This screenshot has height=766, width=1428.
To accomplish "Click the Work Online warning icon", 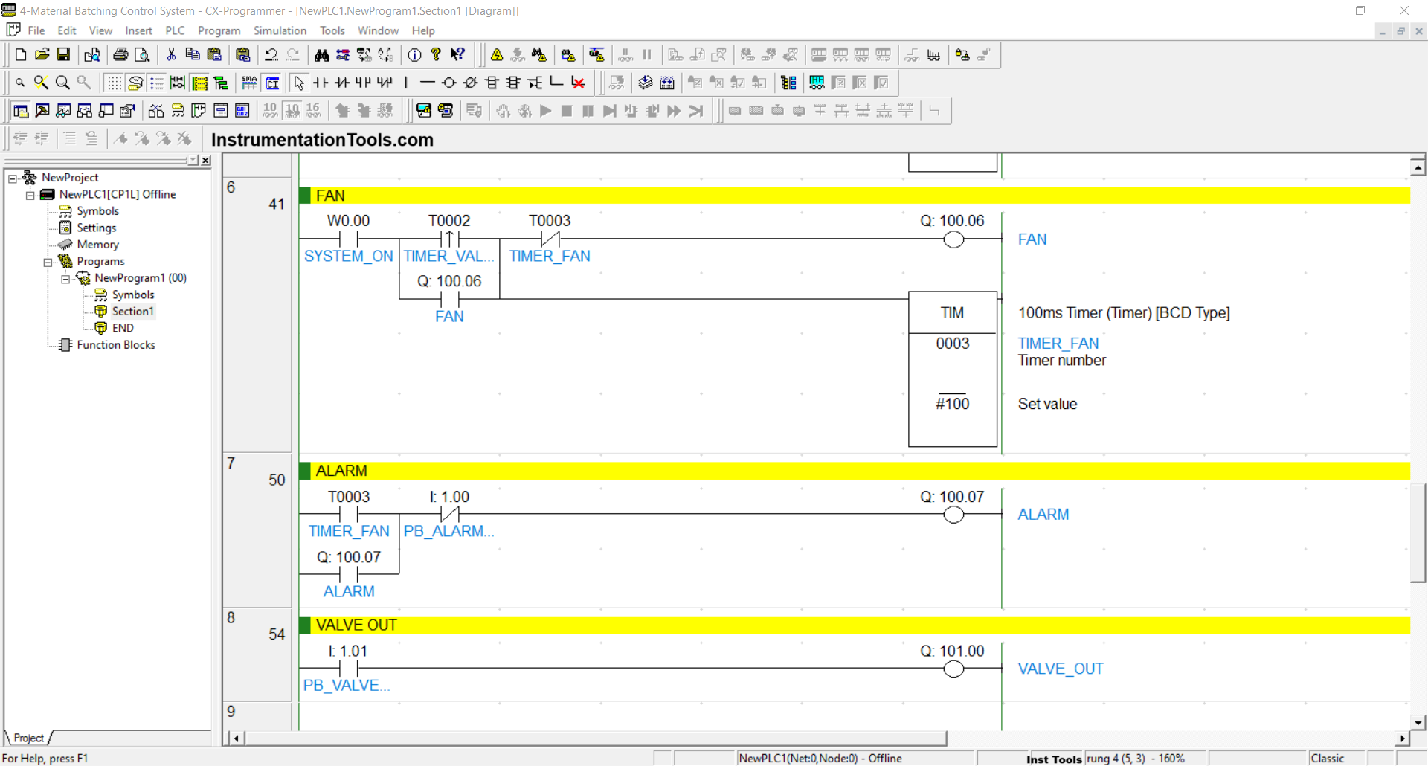I will [497, 54].
